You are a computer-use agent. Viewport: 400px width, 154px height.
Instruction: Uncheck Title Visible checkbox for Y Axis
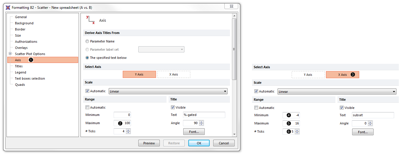pos(173,108)
